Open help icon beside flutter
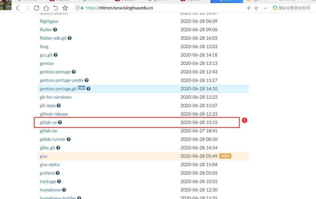The image size is (316, 199). pyautogui.click(x=55, y=30)
